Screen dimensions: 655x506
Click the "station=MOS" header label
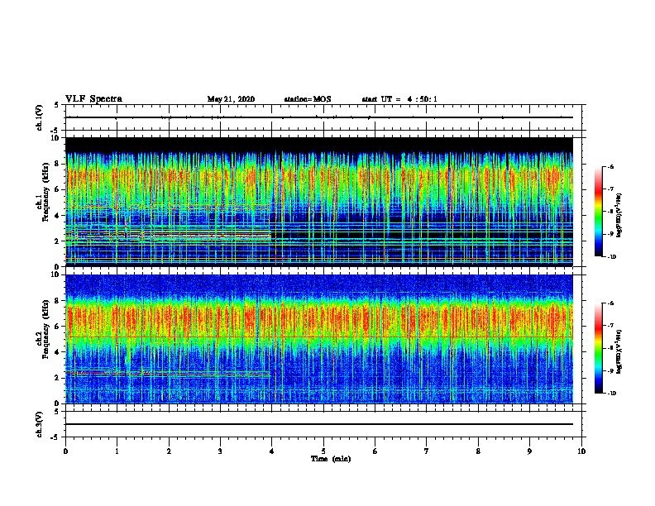pos(308,99)
